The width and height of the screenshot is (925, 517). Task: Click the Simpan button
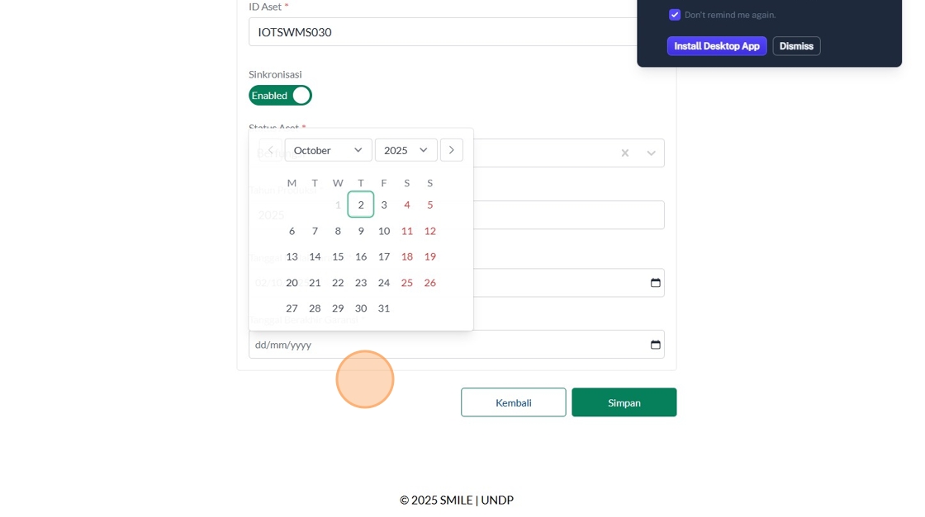[x=624, y=402]
